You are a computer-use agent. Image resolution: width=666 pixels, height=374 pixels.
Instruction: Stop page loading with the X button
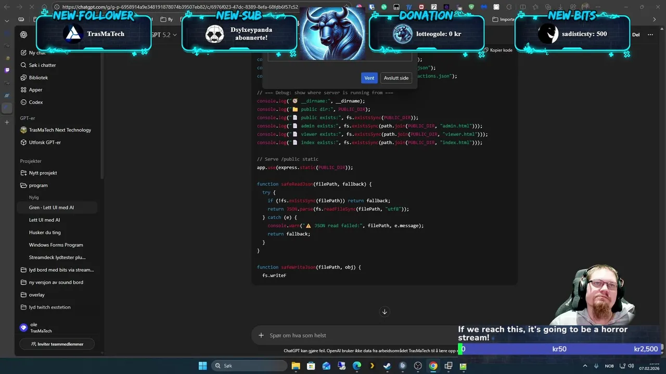[32, 7]
